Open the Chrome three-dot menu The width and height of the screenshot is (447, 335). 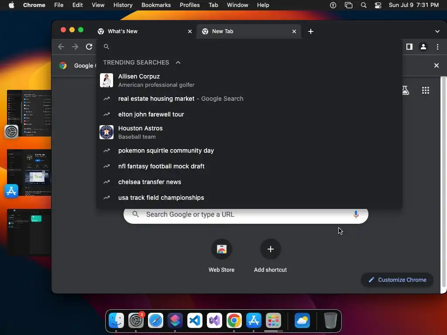pos(437,47)
